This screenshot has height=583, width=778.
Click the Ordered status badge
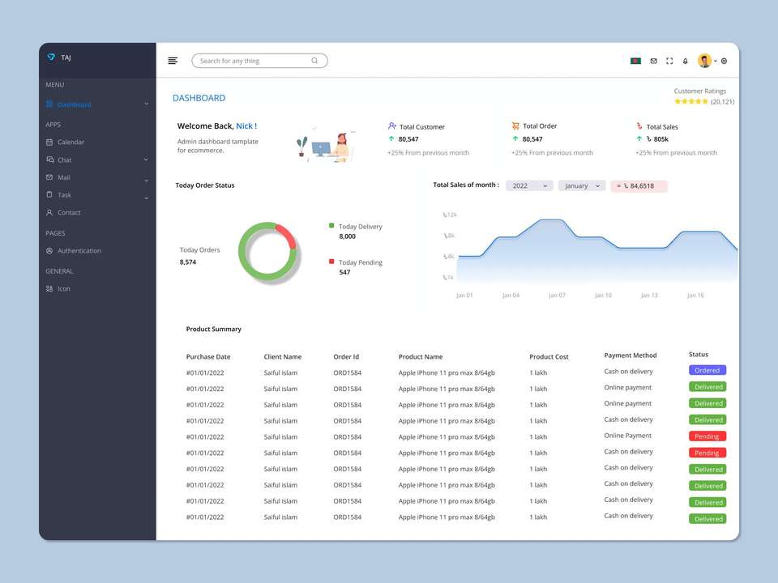[x=707, y=370]
